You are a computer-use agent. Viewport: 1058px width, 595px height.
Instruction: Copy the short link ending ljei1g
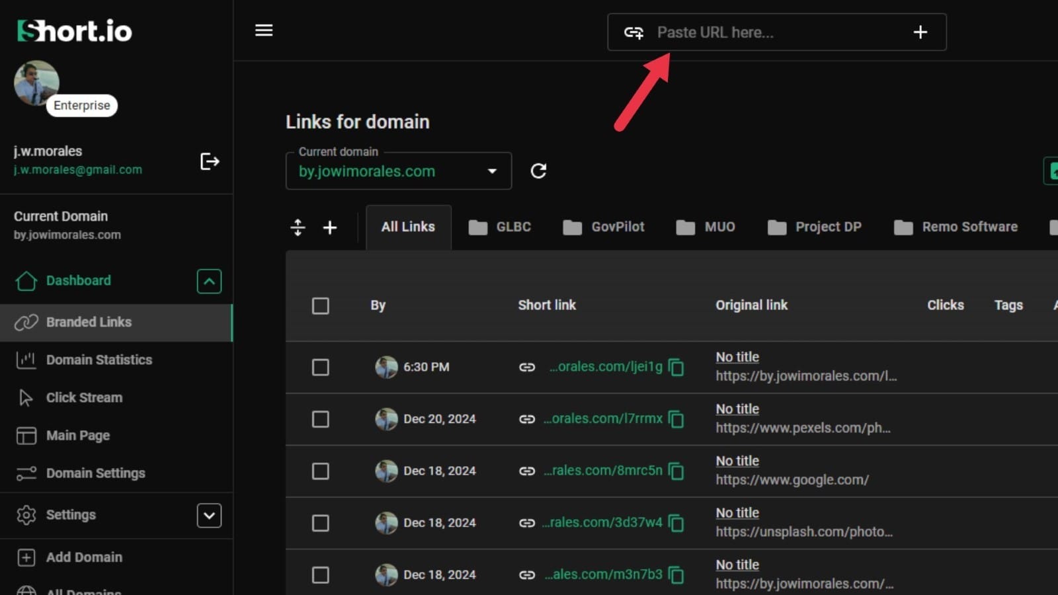click(x=676, y=367)
